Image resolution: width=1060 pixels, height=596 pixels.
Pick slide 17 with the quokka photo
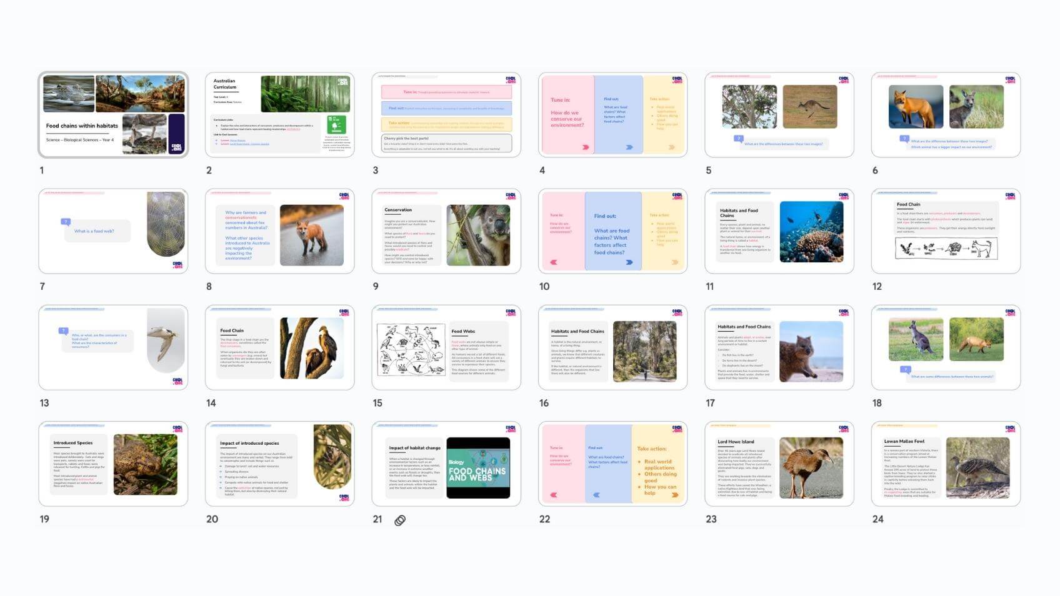[x=779, y=348]
